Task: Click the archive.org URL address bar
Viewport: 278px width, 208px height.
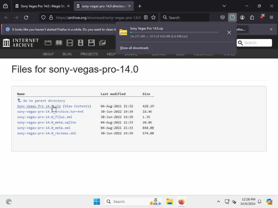Action: coord(98,18)
